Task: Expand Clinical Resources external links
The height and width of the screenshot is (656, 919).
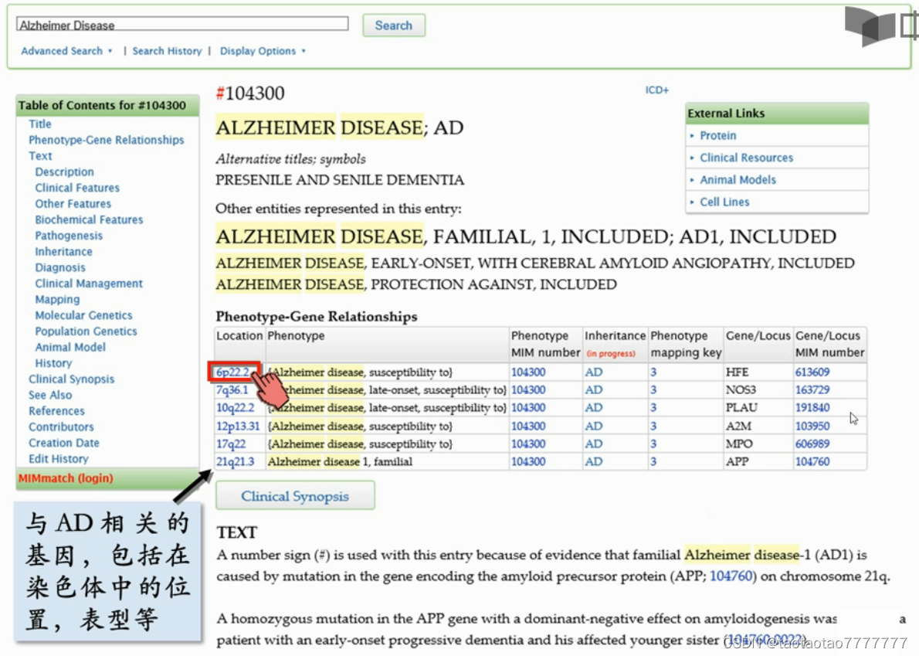Action: (x=745, y=158)
